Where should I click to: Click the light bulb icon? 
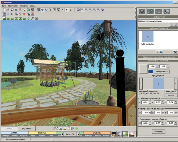(24, 10)
